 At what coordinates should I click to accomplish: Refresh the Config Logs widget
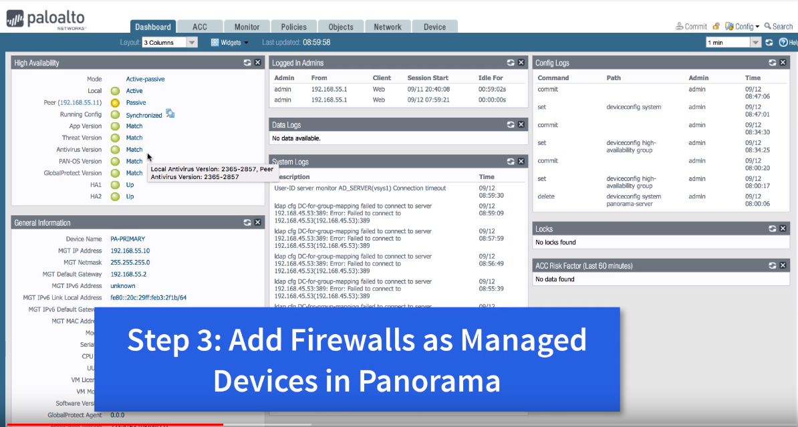[773, 63]
